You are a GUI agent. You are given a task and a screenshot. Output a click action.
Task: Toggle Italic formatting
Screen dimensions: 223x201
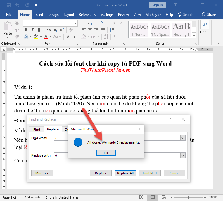tap(32, 30)
